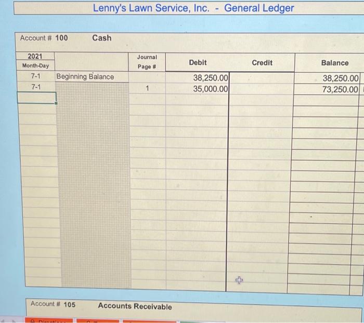Click the Month-Day header cell

click(35, 65)
